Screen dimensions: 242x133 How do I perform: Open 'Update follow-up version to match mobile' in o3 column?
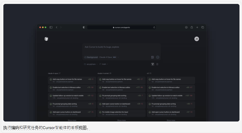coord(171,97)
